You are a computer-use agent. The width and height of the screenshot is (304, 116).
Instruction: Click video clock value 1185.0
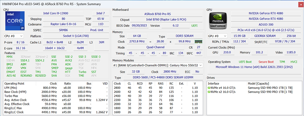[291, 53]
